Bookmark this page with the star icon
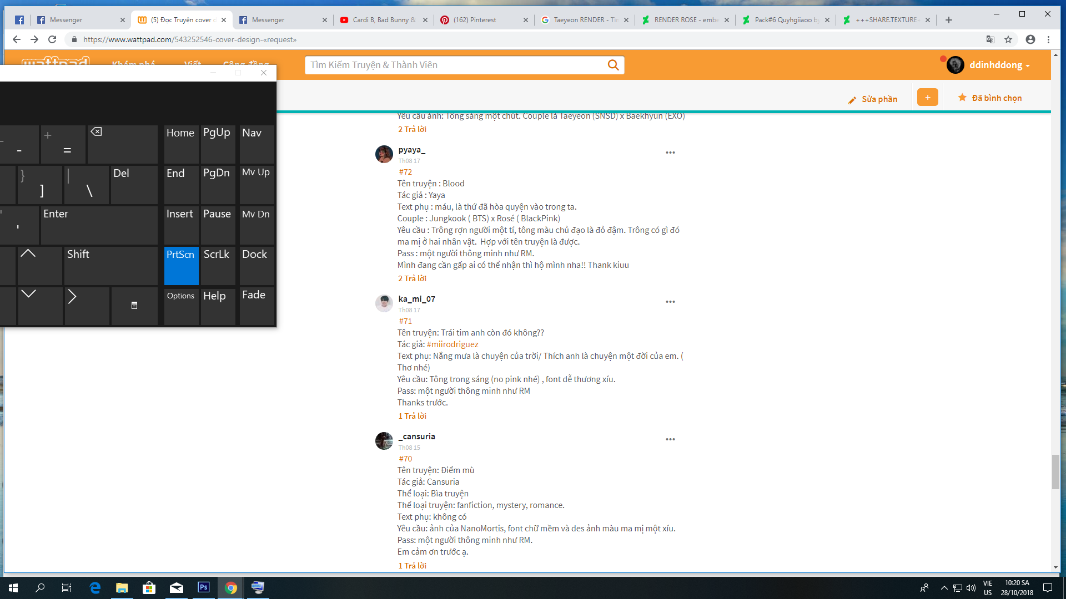Screen dimensions: 1066x599 [1008, 39]
